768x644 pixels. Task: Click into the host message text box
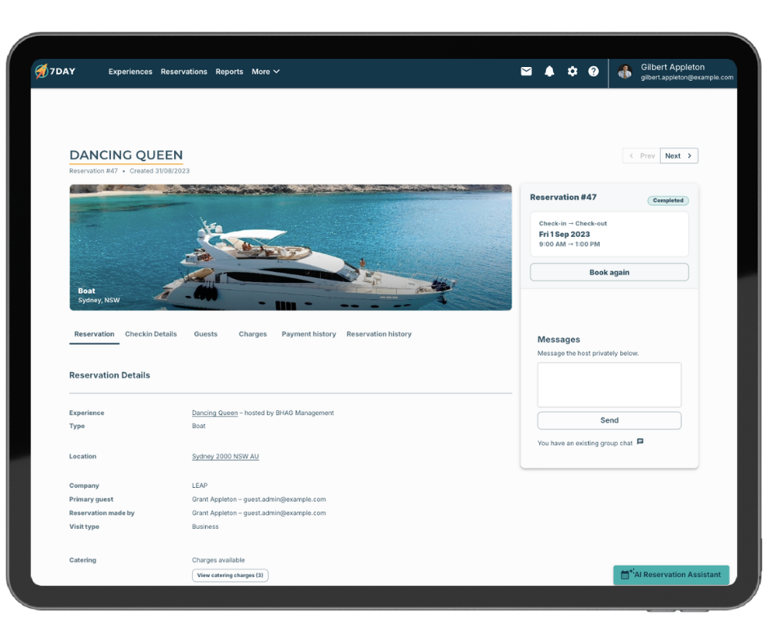pyautogui.click(x=609, y=385)
